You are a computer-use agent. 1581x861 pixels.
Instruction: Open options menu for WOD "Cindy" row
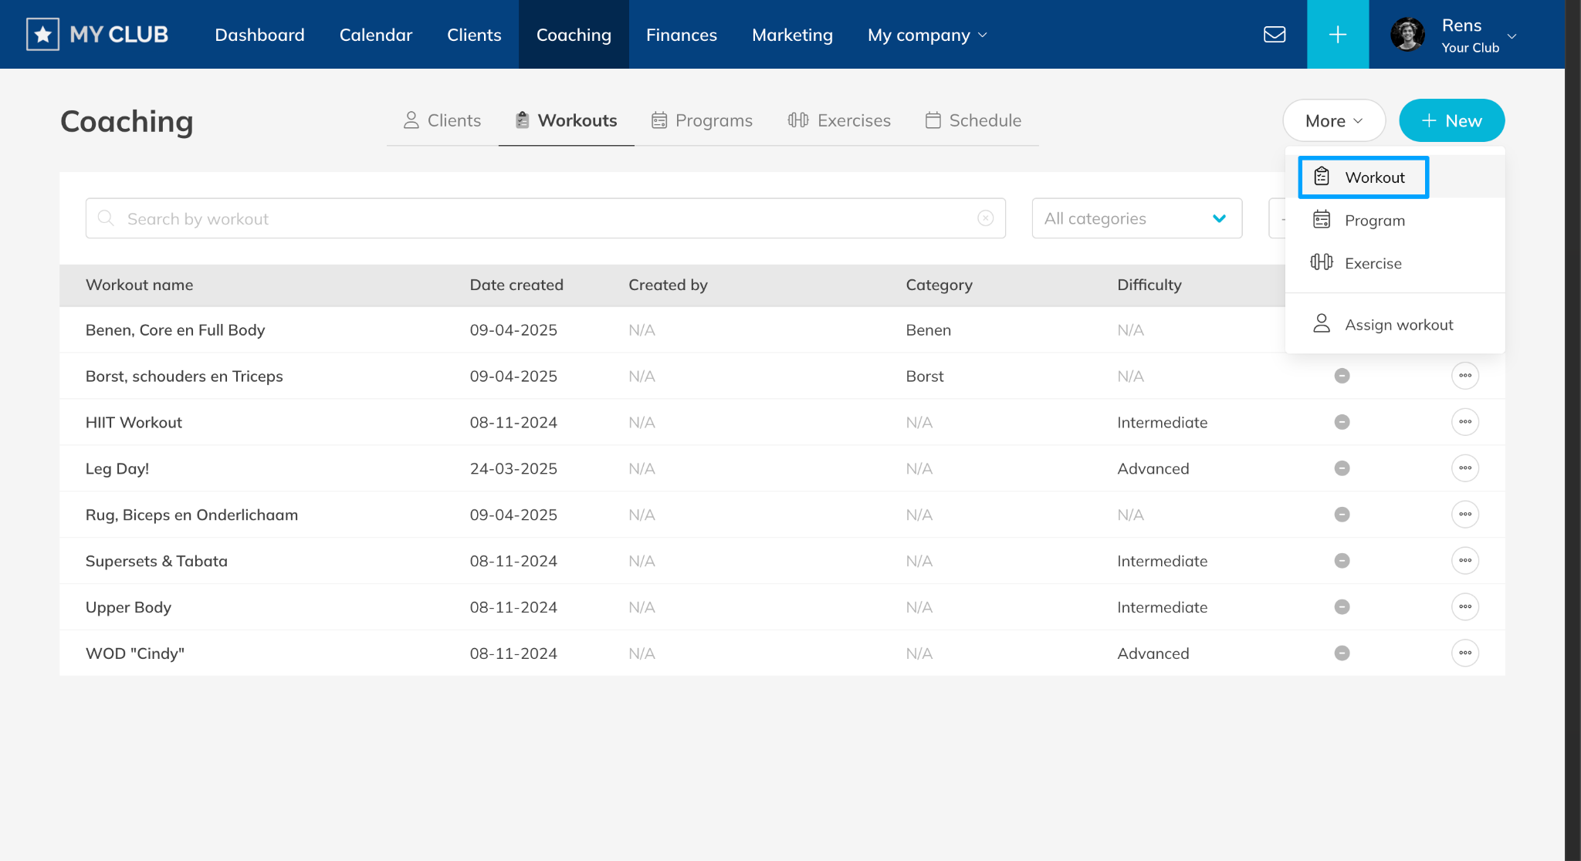(1464, 653)
